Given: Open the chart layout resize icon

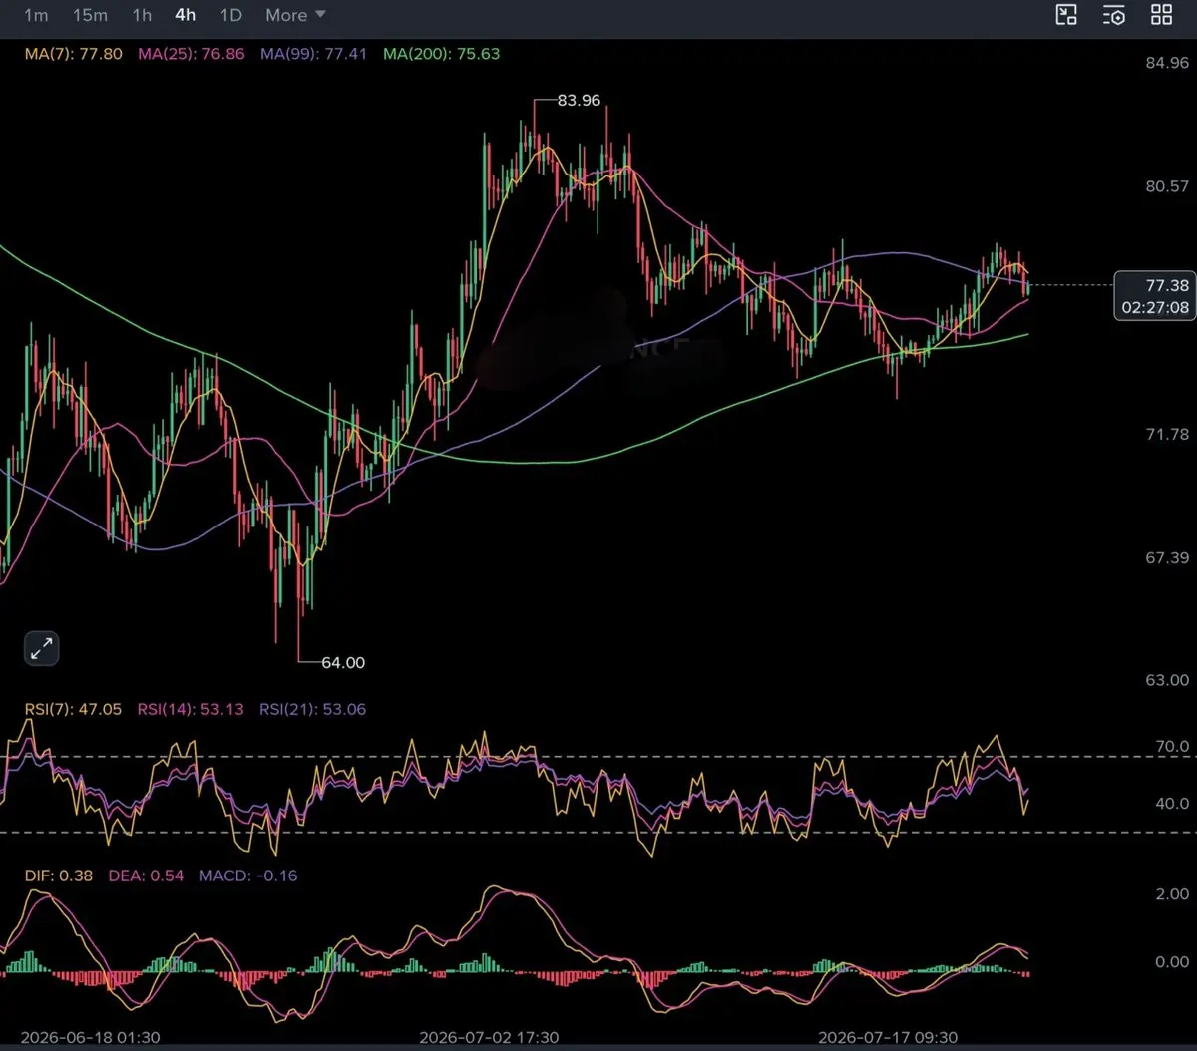Looking at the screenshot, I should 1066,15.
